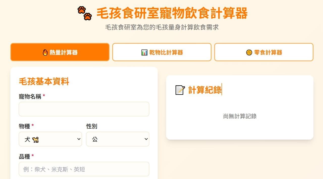Switch to the 乾物比計算器 tab
This screenshot has width=323, height=179.
coord(162,52)
